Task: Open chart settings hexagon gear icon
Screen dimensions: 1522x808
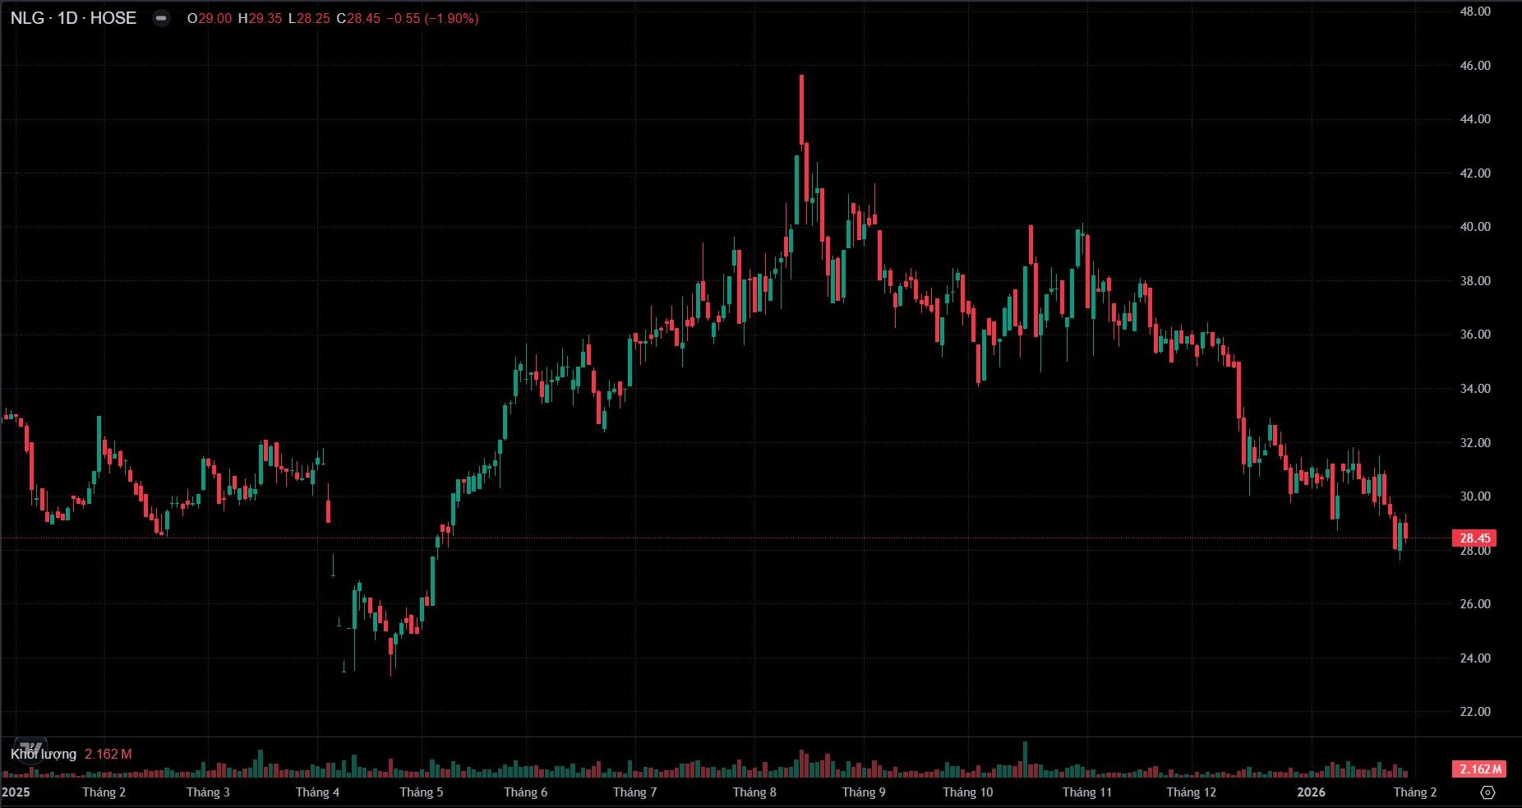Action: (x=1487, y=792)
